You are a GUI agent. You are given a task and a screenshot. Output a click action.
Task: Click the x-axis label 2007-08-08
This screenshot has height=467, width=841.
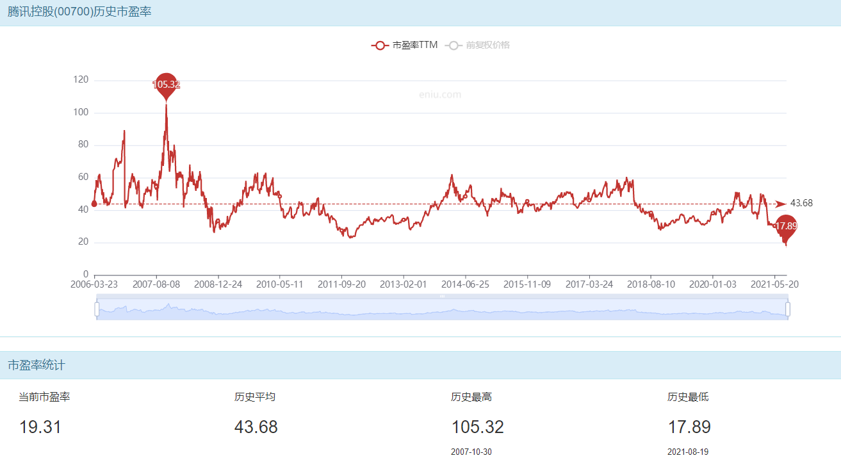(x=156, y=284)
